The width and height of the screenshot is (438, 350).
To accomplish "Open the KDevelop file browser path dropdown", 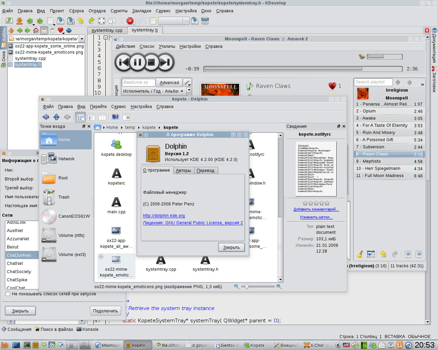I will 82,39.
